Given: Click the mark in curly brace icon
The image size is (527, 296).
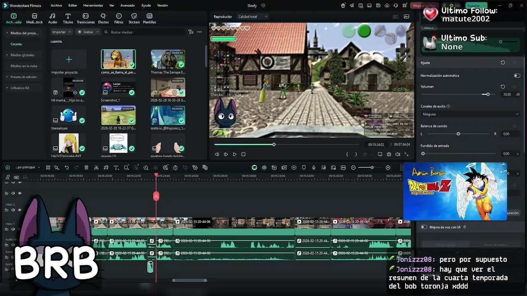Looking at the screenshot, I should pos(347,154).
